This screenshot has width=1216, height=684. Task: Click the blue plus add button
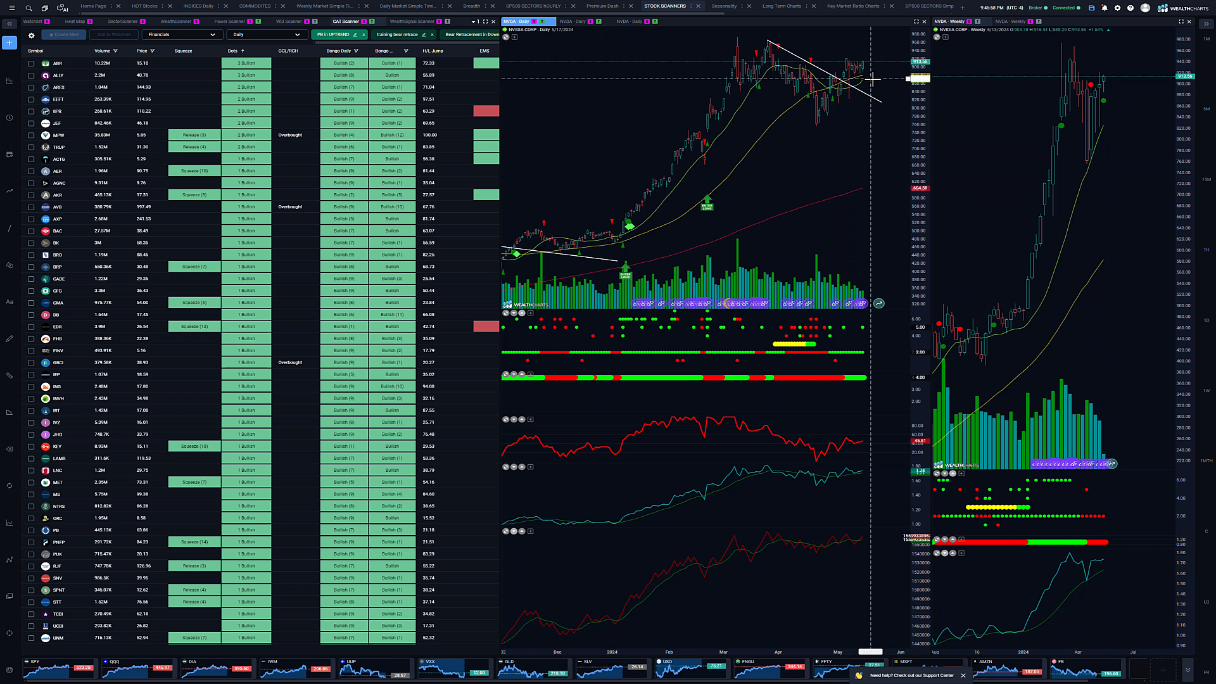(9, 42)
